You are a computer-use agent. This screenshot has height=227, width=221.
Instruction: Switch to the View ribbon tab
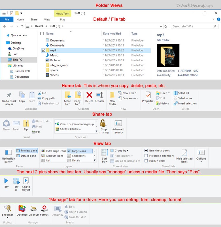click(x=47, y=20)
